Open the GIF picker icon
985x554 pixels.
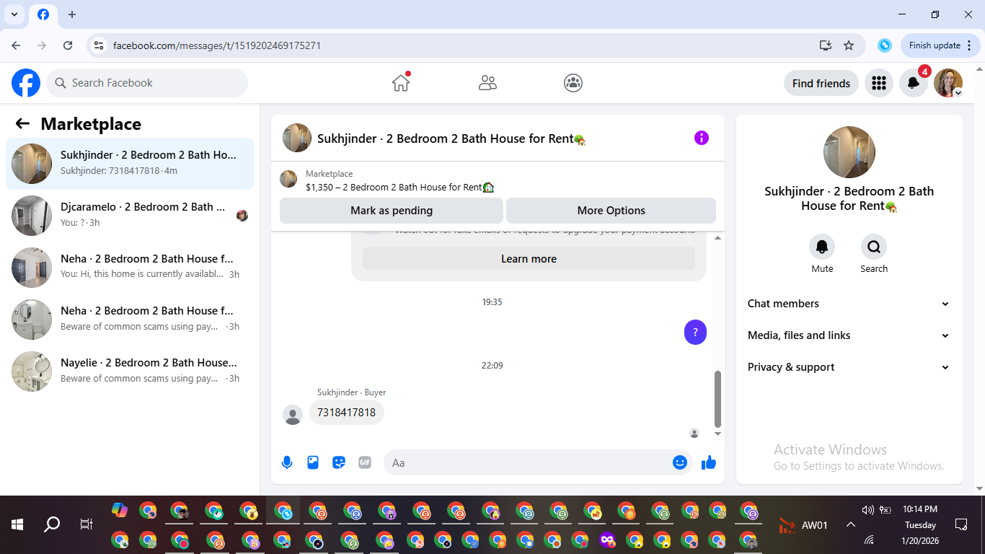tap(365, 462)
